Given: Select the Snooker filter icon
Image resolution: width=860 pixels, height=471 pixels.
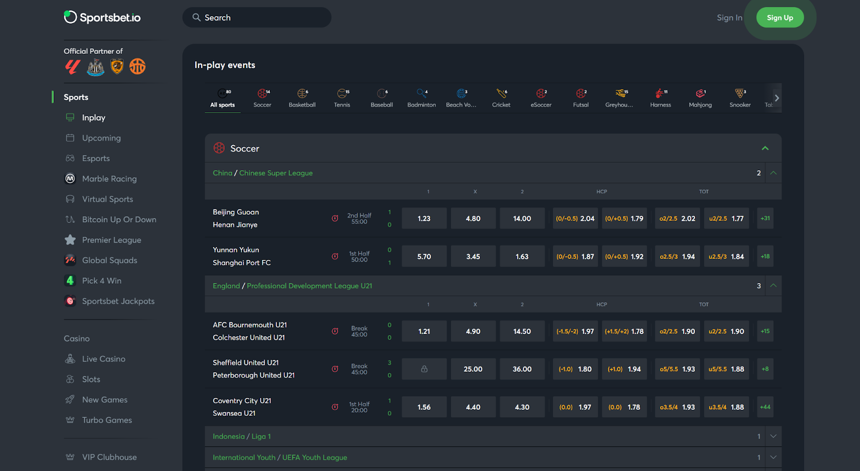Looking at the screenshot, I should [740, 93].
